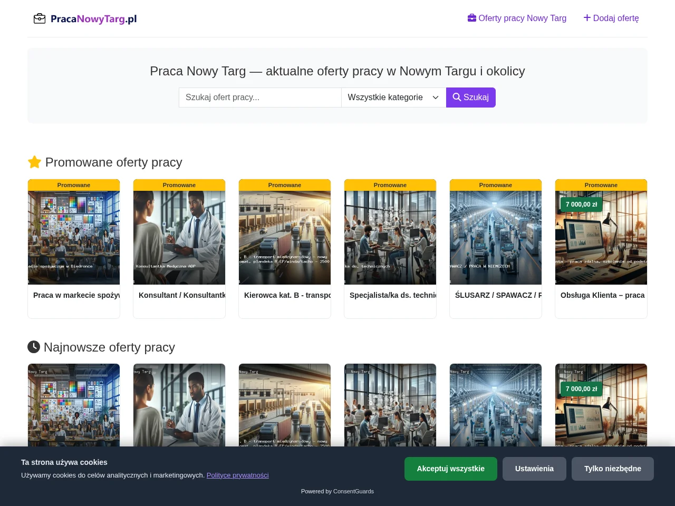Click Akceptuj wszystkie cookies button

[451, 469]
